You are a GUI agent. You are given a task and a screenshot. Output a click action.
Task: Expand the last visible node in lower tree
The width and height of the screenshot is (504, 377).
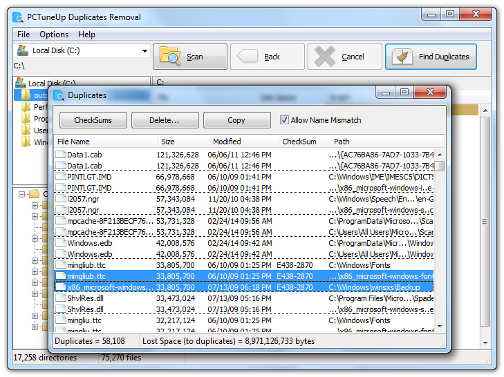pyautogui.click(x=35, y=327)
